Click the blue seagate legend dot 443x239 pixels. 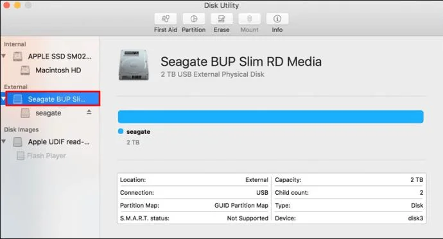pos(121,131)
